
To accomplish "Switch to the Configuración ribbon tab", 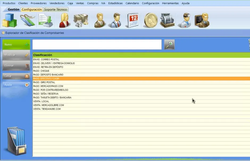I will click(x=32, y=9).
